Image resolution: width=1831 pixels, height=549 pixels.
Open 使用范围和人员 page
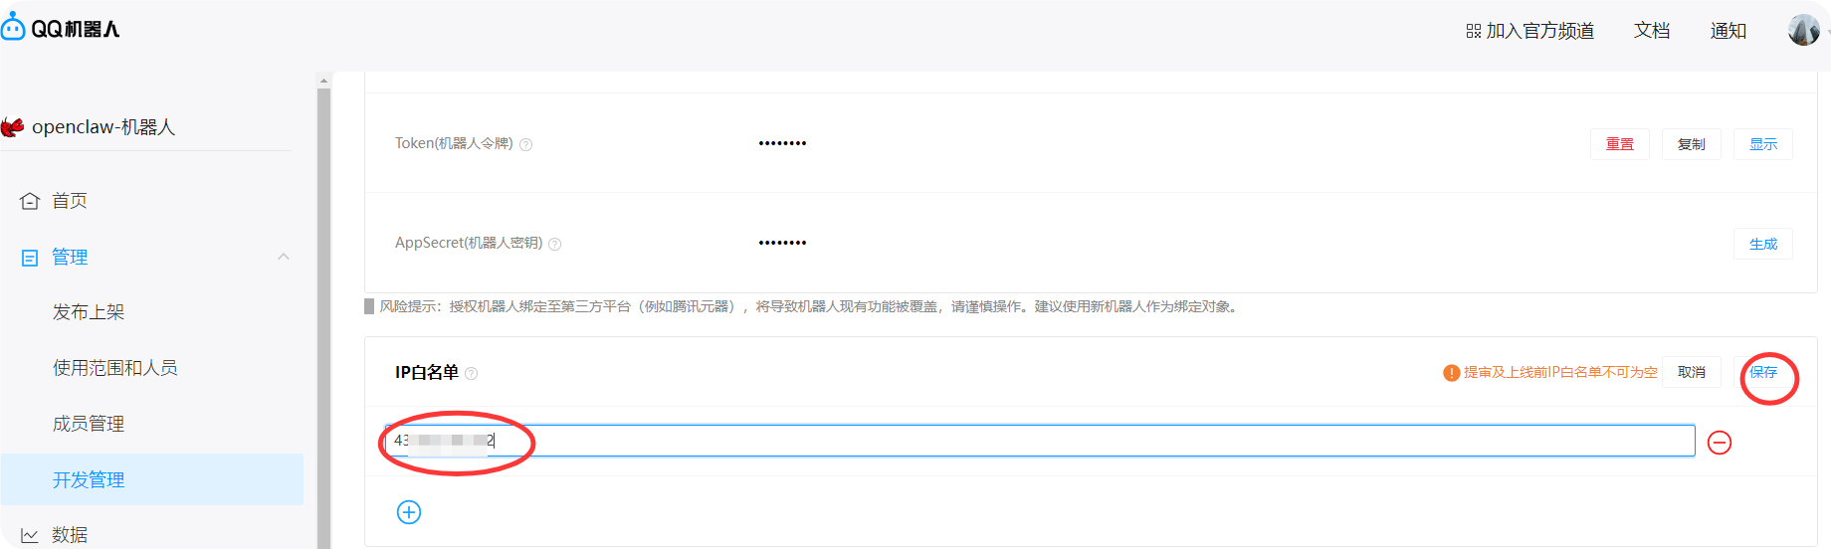click(115, 368)
